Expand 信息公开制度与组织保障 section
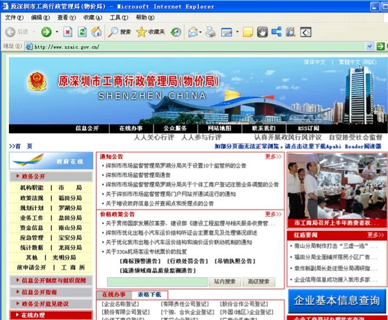This screenshot has width=388, height=320. tap(51, 280)
